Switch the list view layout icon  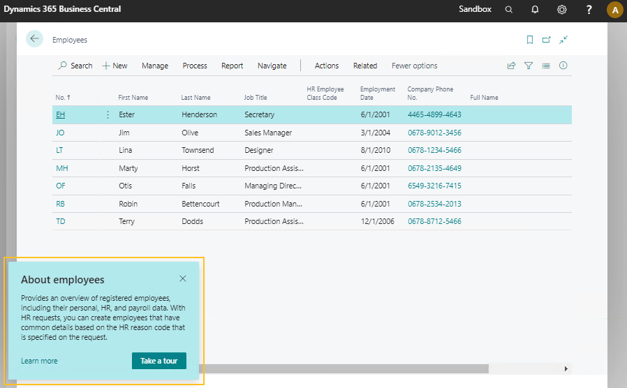tap(546, 66)
